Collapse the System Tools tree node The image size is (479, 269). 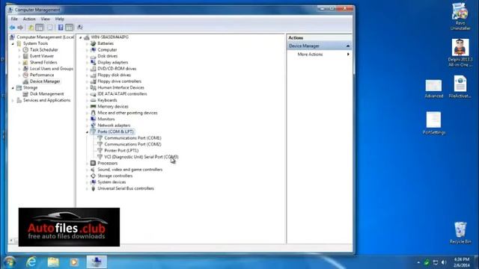(13, 43)
